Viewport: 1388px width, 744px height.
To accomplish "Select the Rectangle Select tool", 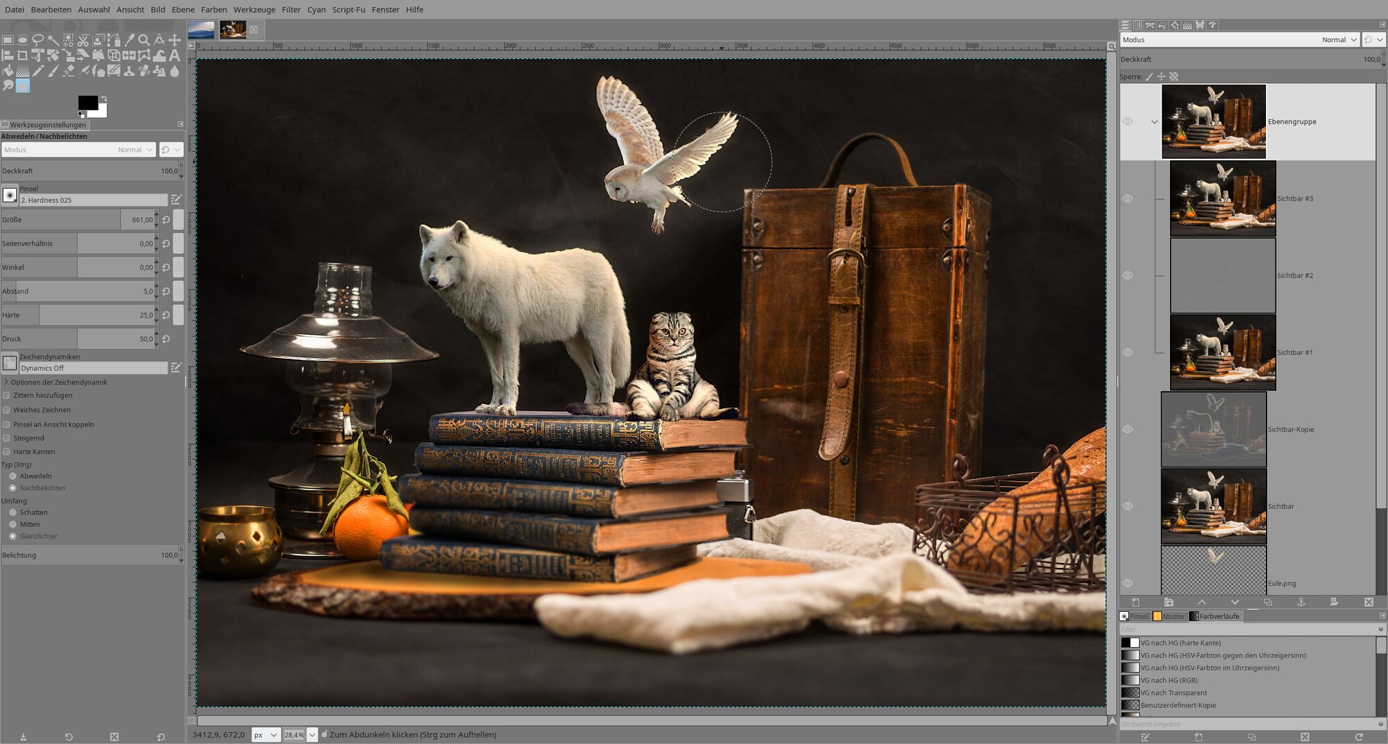I will point(8,40).
